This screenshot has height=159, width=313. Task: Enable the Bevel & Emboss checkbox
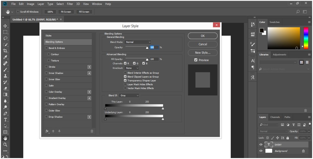tap(47, 48)
